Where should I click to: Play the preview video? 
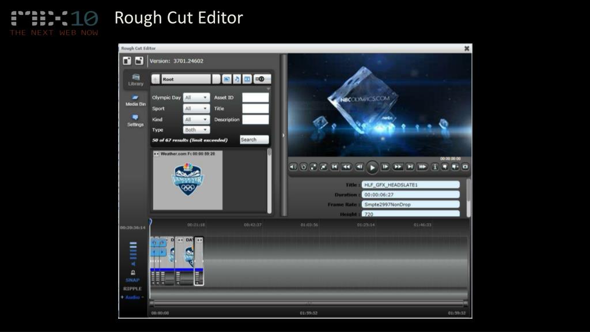point(372,168)
